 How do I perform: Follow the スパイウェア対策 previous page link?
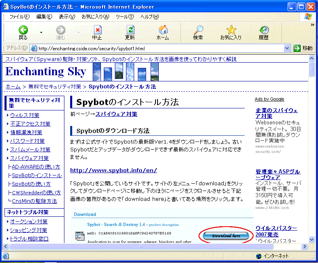[x=117, y=114]
